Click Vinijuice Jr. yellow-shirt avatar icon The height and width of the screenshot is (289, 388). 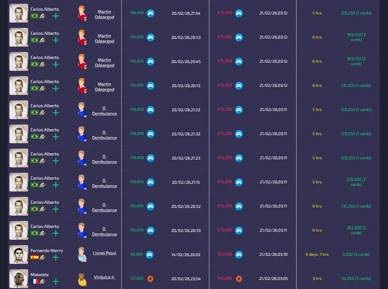(x=82, y=279)
